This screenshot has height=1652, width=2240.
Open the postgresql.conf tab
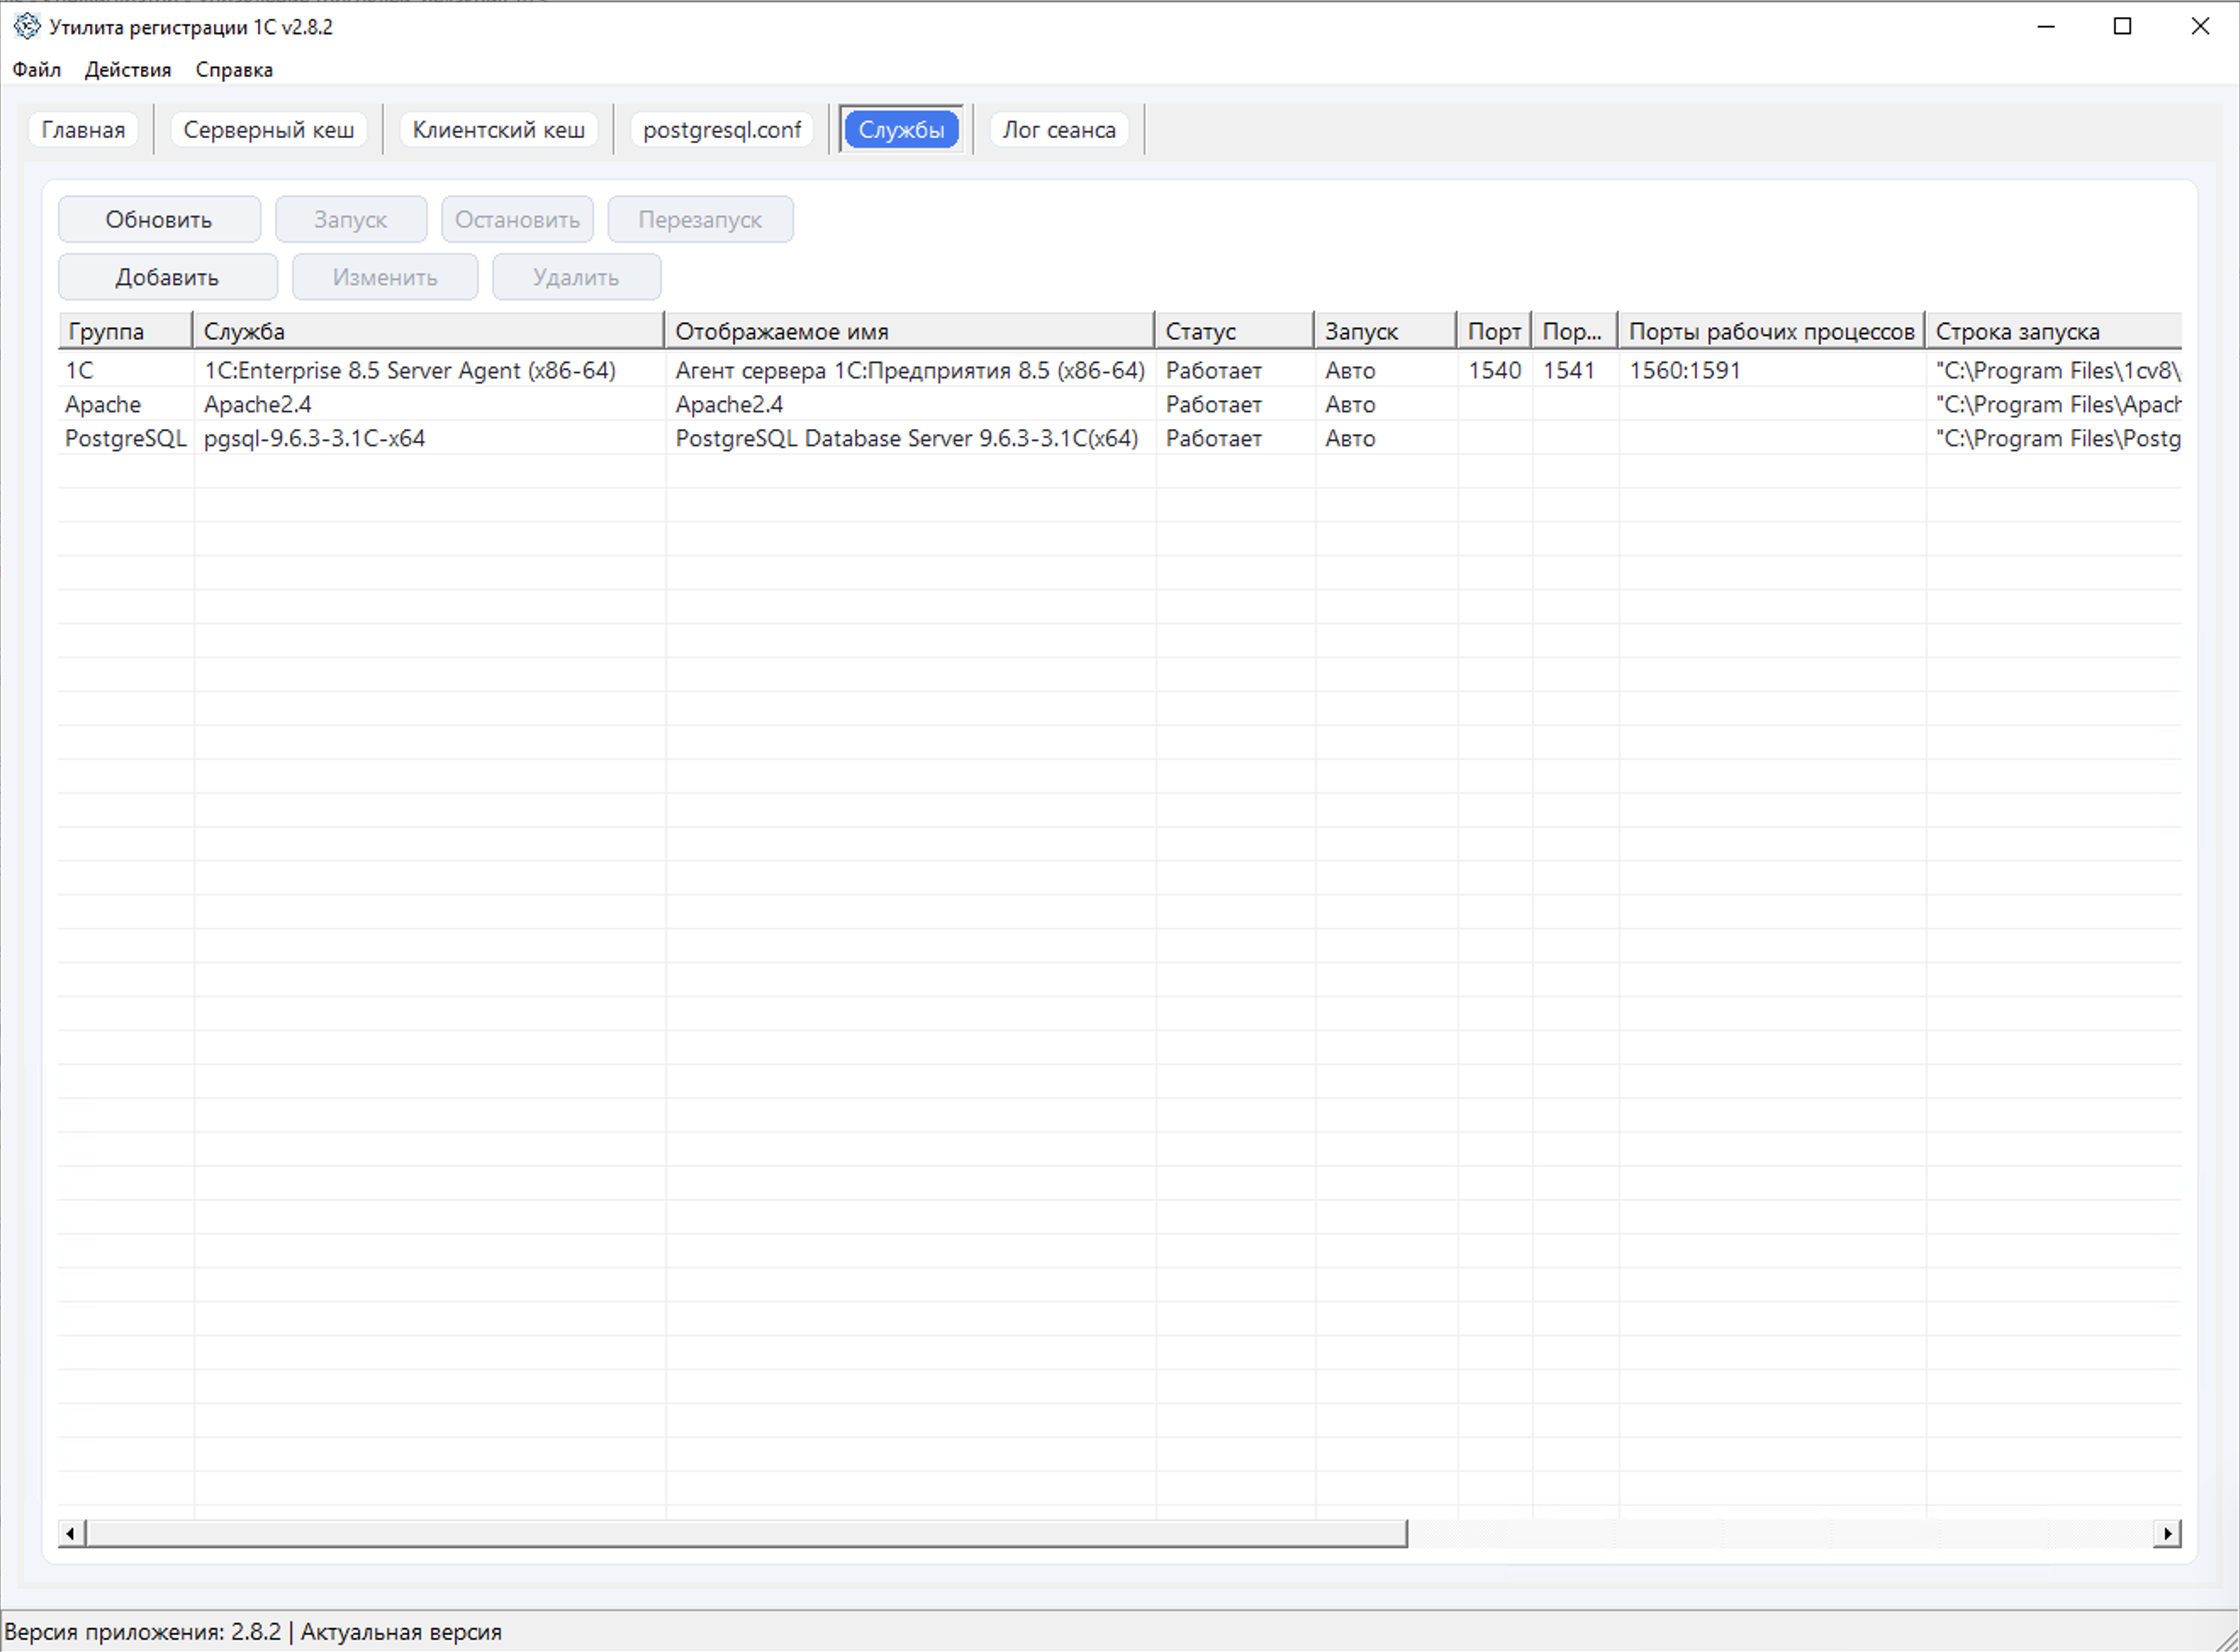[721, 130]
